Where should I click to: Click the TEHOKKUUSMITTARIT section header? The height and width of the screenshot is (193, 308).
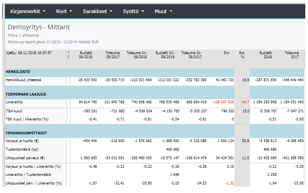point(27,133)
